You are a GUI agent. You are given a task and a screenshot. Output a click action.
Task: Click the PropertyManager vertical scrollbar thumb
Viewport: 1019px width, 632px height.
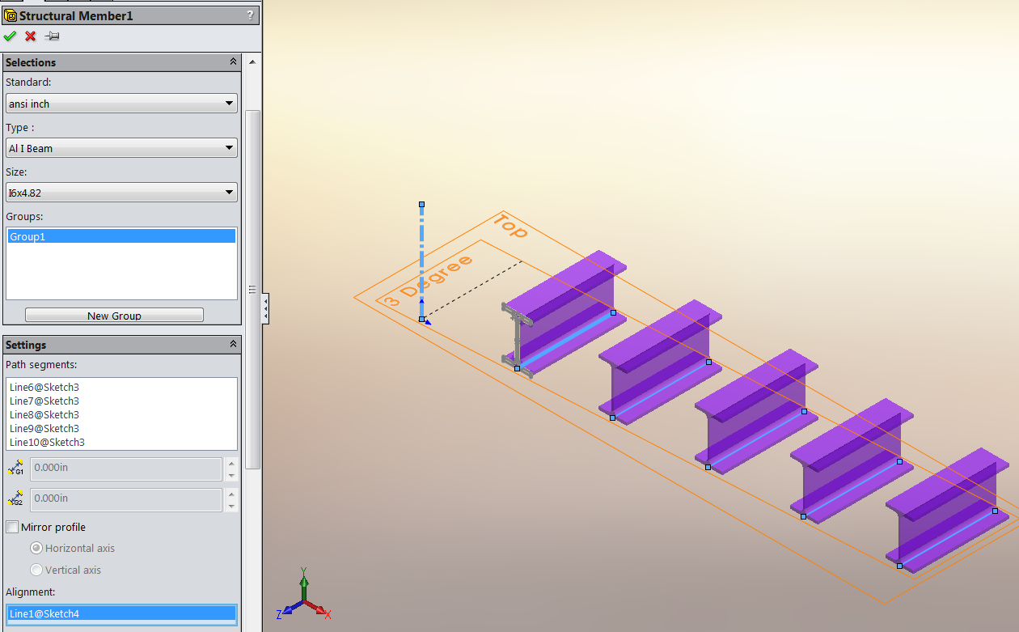pos(253,289)
